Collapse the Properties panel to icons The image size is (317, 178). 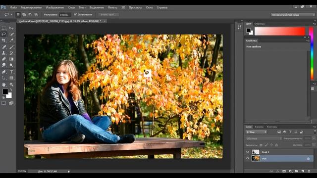coord(305,37)
